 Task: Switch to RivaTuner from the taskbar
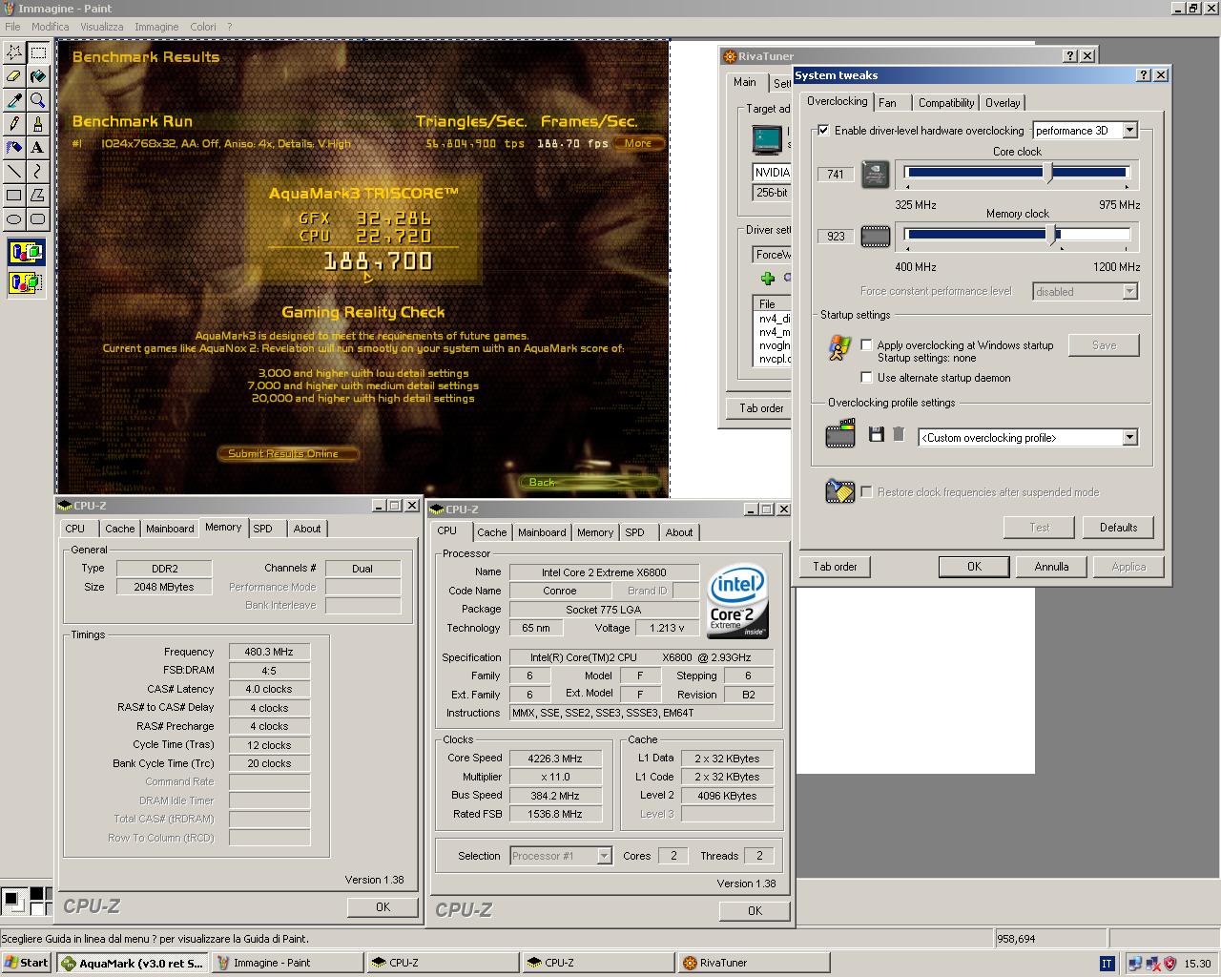[754, 963]
